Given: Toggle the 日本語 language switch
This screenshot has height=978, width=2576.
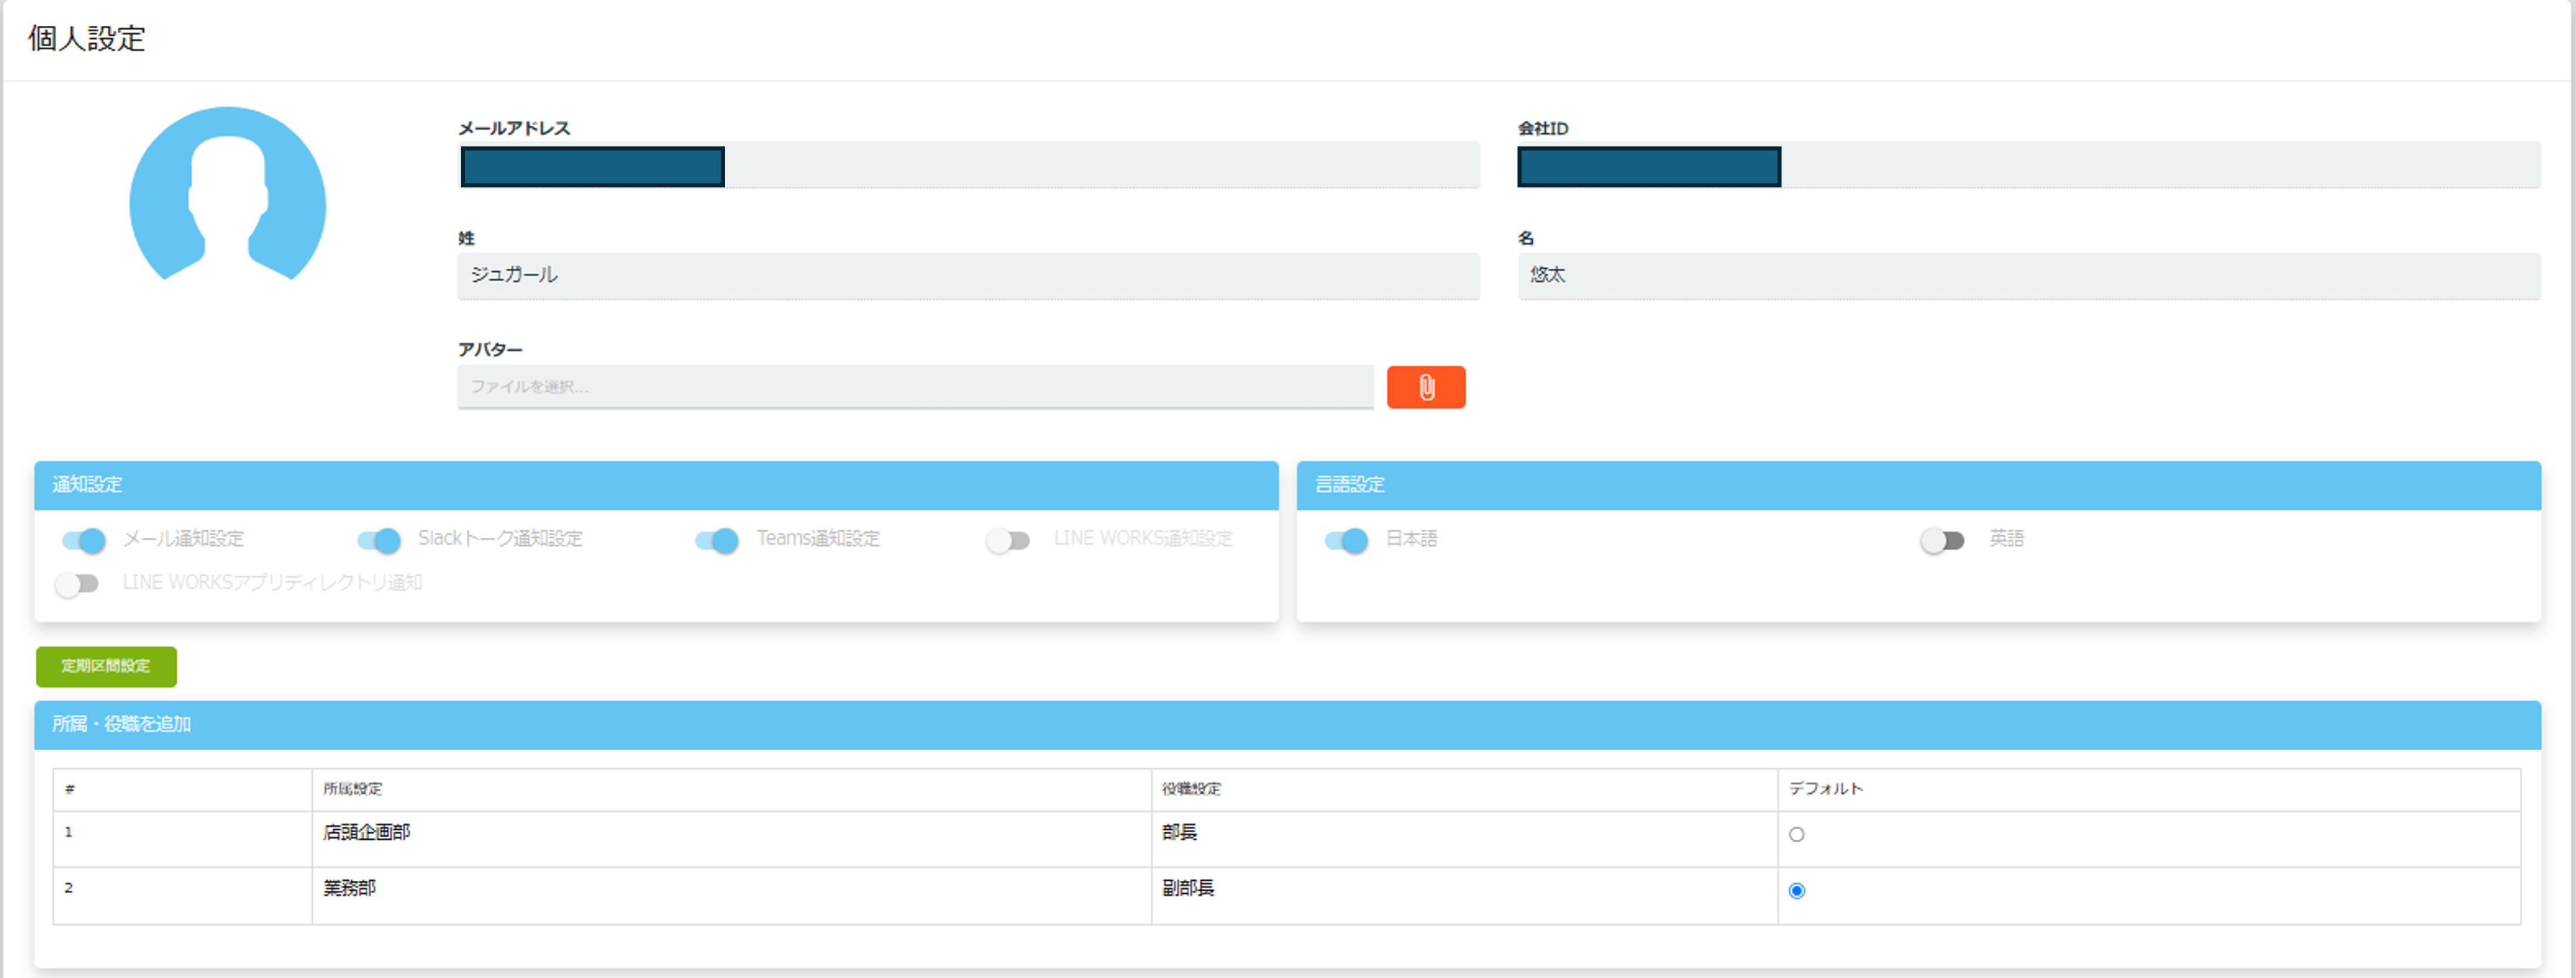Looking at the screenshot, I should (x=1346, y=540).
